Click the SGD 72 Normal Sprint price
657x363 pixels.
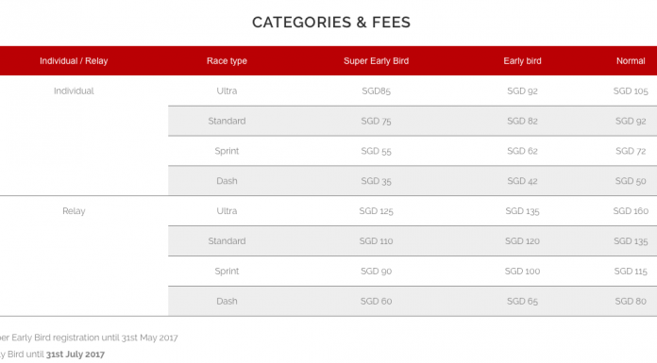point(631,151)
